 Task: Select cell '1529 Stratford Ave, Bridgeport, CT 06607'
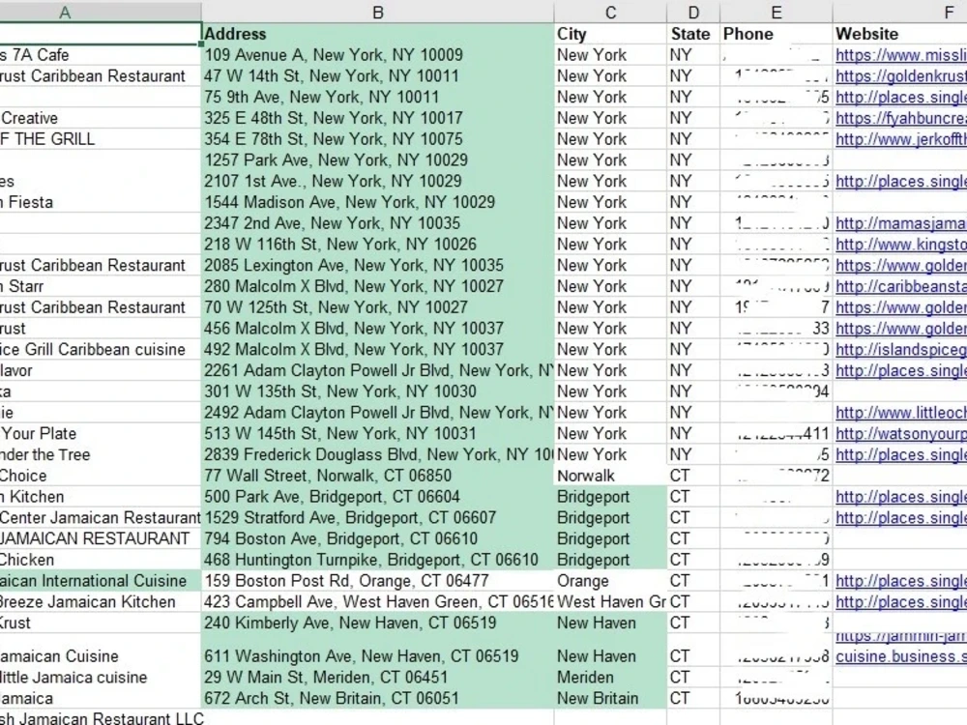tap(377, 517)
